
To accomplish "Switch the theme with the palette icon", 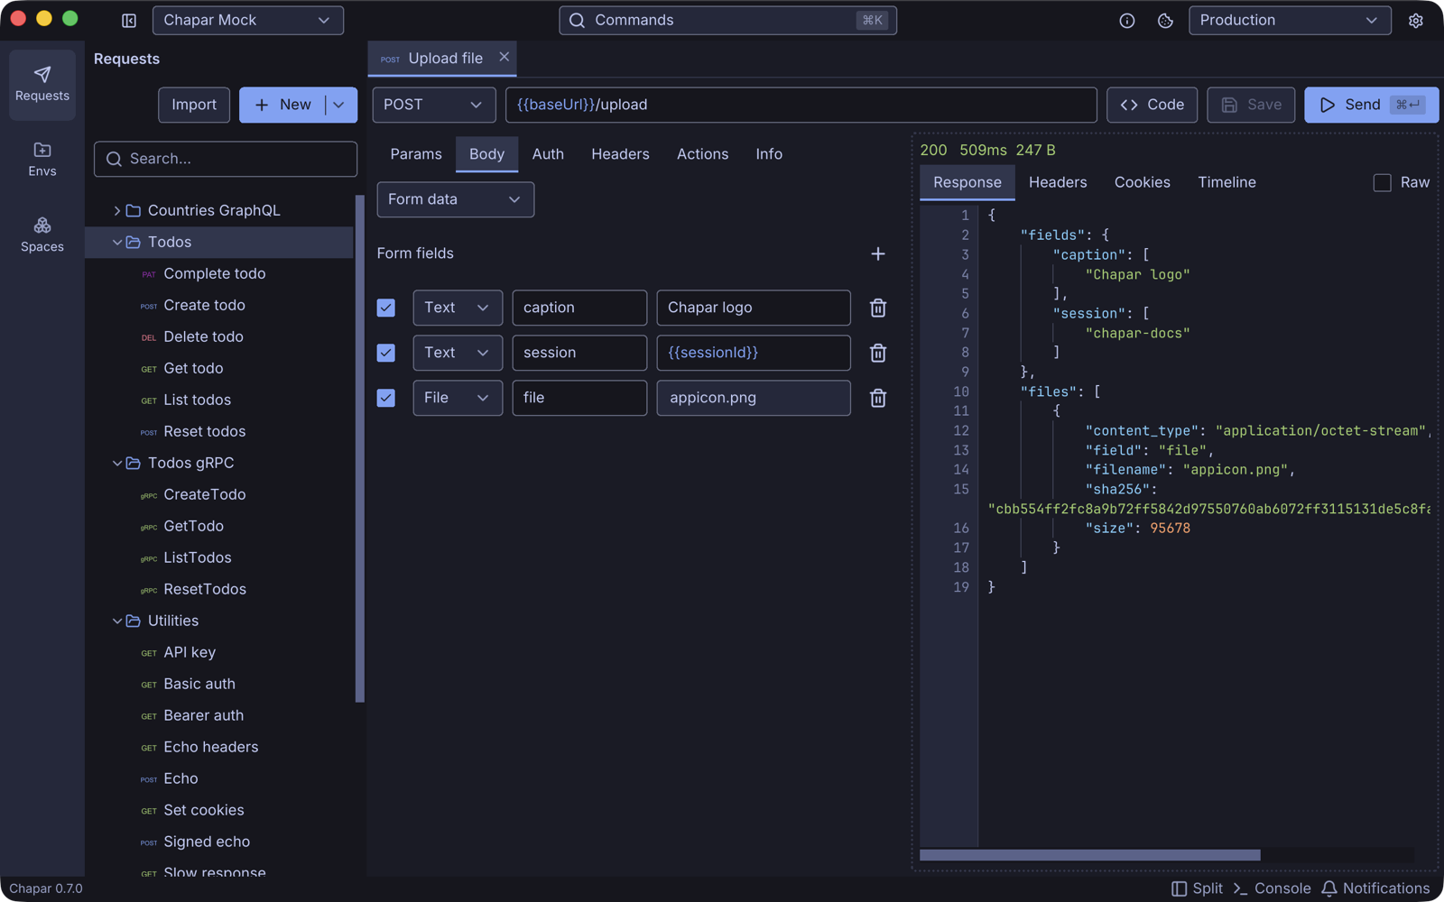I will 1165,20.
